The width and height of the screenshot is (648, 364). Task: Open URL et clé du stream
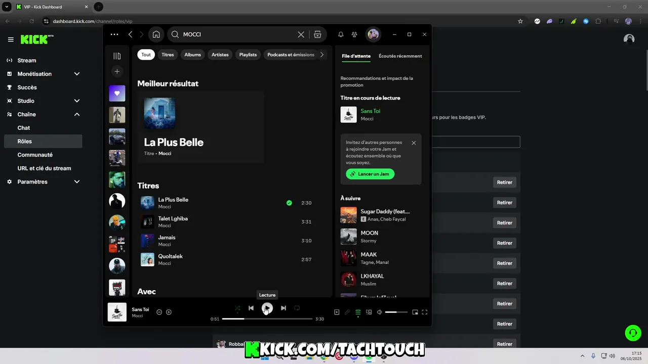point(43,168)
